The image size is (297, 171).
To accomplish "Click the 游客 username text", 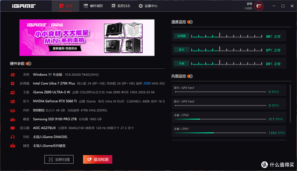I will 249,4.
